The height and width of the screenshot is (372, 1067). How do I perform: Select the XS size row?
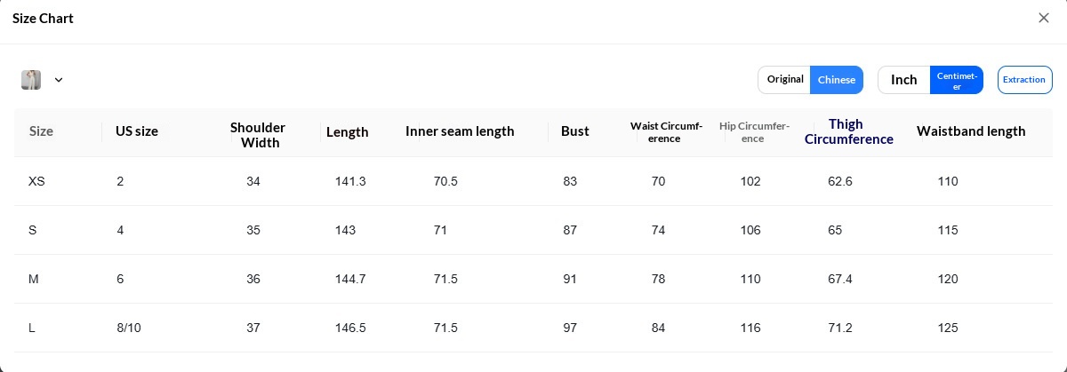click(533, 181)
